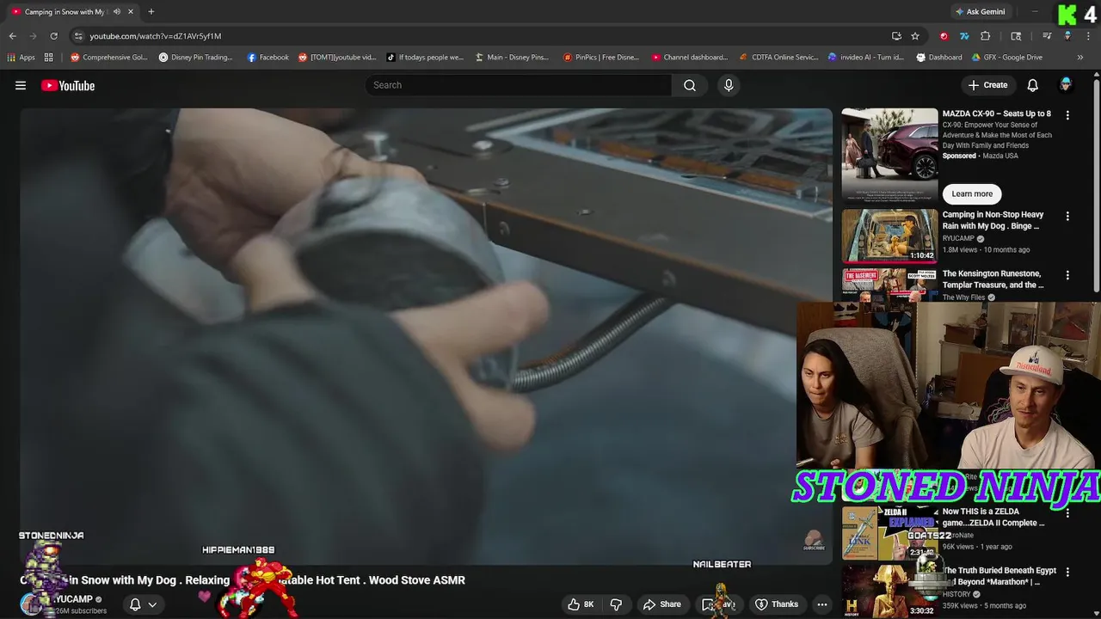
Task: Open the GFX - Google Drive bookmark
Action: [x=1007, y=58]
